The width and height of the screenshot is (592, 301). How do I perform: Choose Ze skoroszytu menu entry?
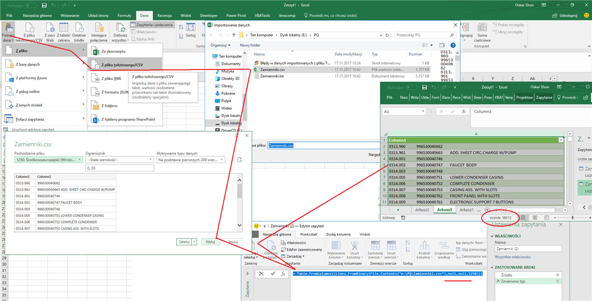point(125,51)
